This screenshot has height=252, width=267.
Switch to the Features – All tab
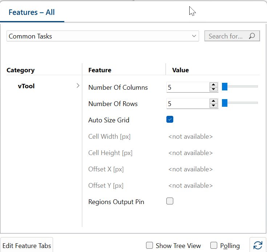32,12
